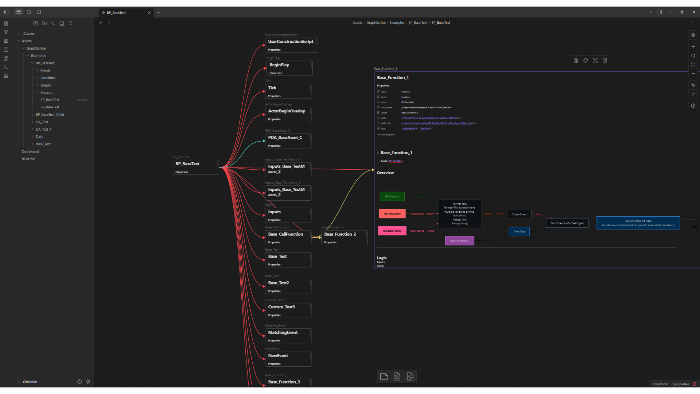Add media from vault to canvas
This screenshot has height=394, width=700.
pos(410,376)
